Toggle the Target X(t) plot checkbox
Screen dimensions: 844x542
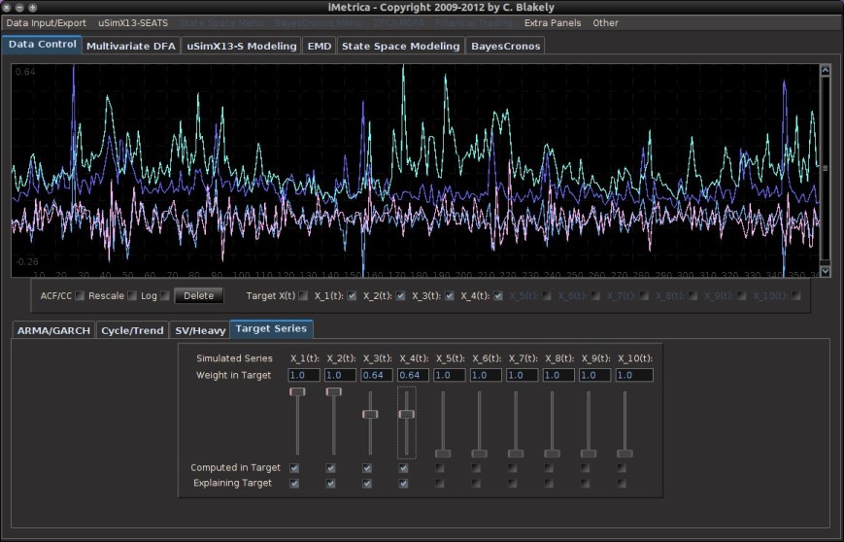[304, 295]
